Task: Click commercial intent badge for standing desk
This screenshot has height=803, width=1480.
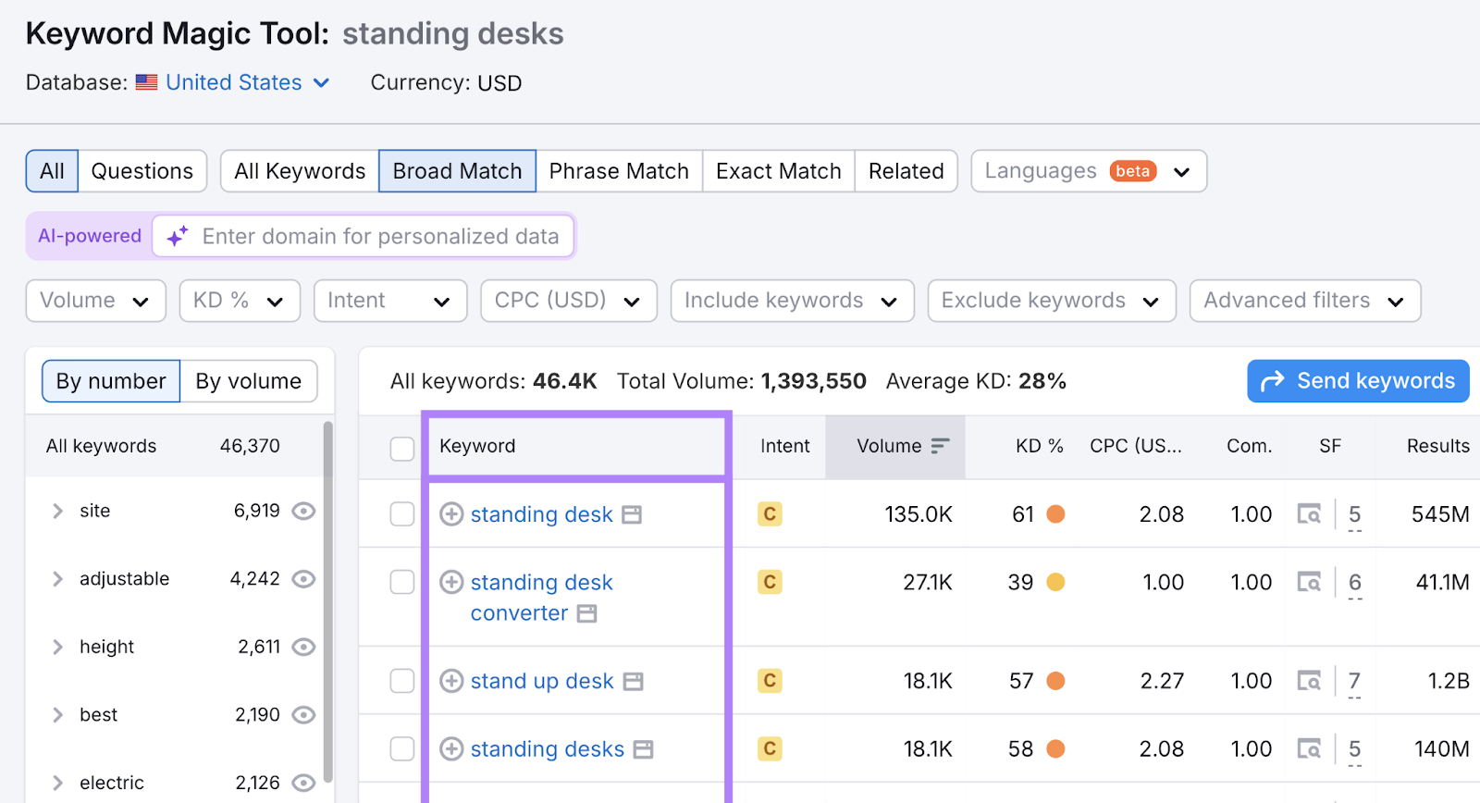Action: [770, 514]
